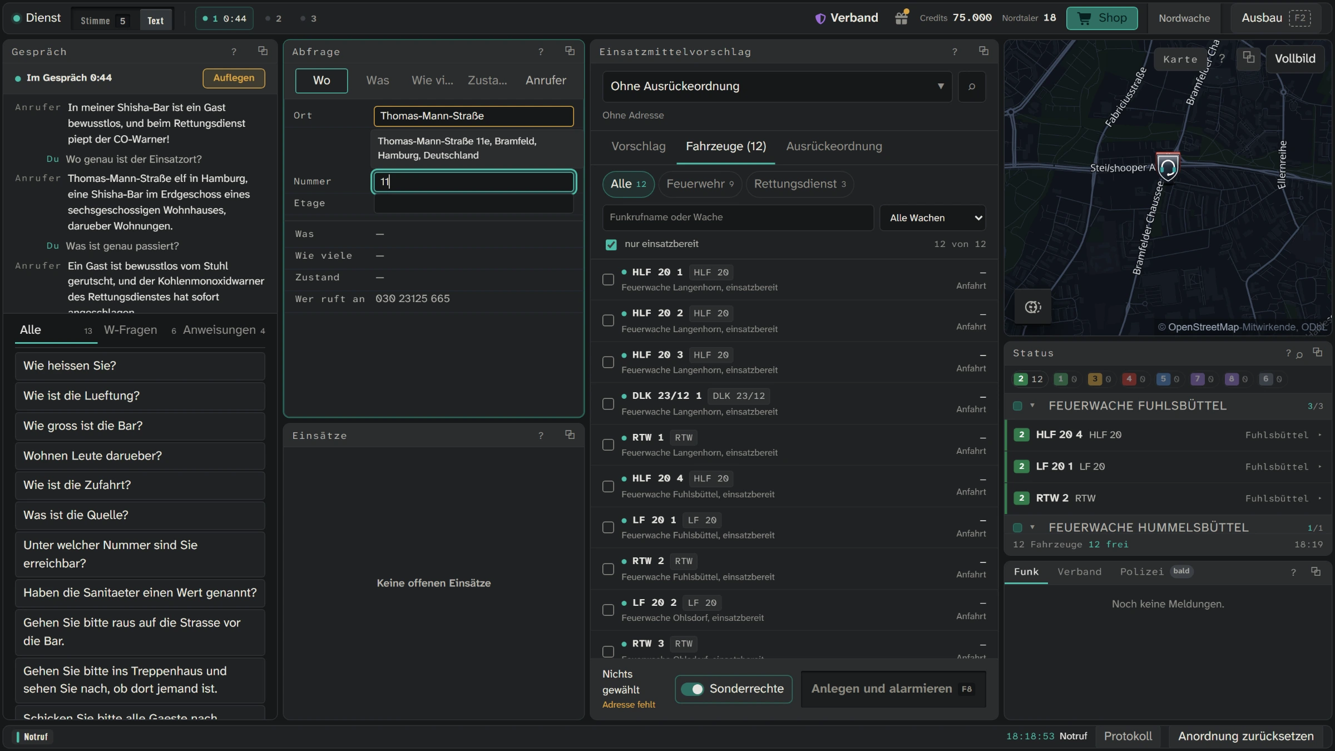Pop out the Abfrage panel
This screenshot has height=751, width=1335.
[570, 51]
